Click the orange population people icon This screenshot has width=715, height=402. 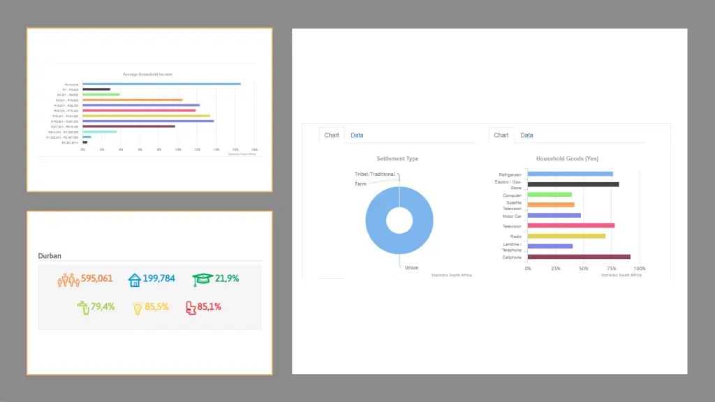(68, 279)
